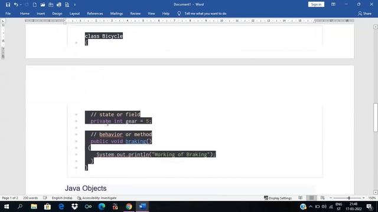The image size is (378, 212).
Task: Open Microsoft Edge from taskbar
Action: 102,207
